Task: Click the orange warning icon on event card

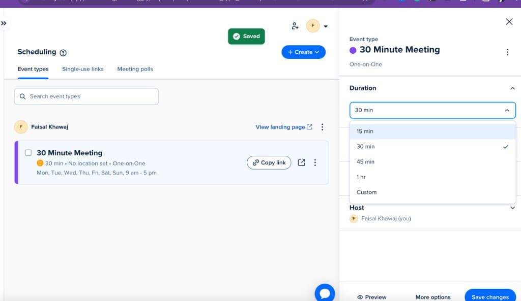Action: click(40, 163)
